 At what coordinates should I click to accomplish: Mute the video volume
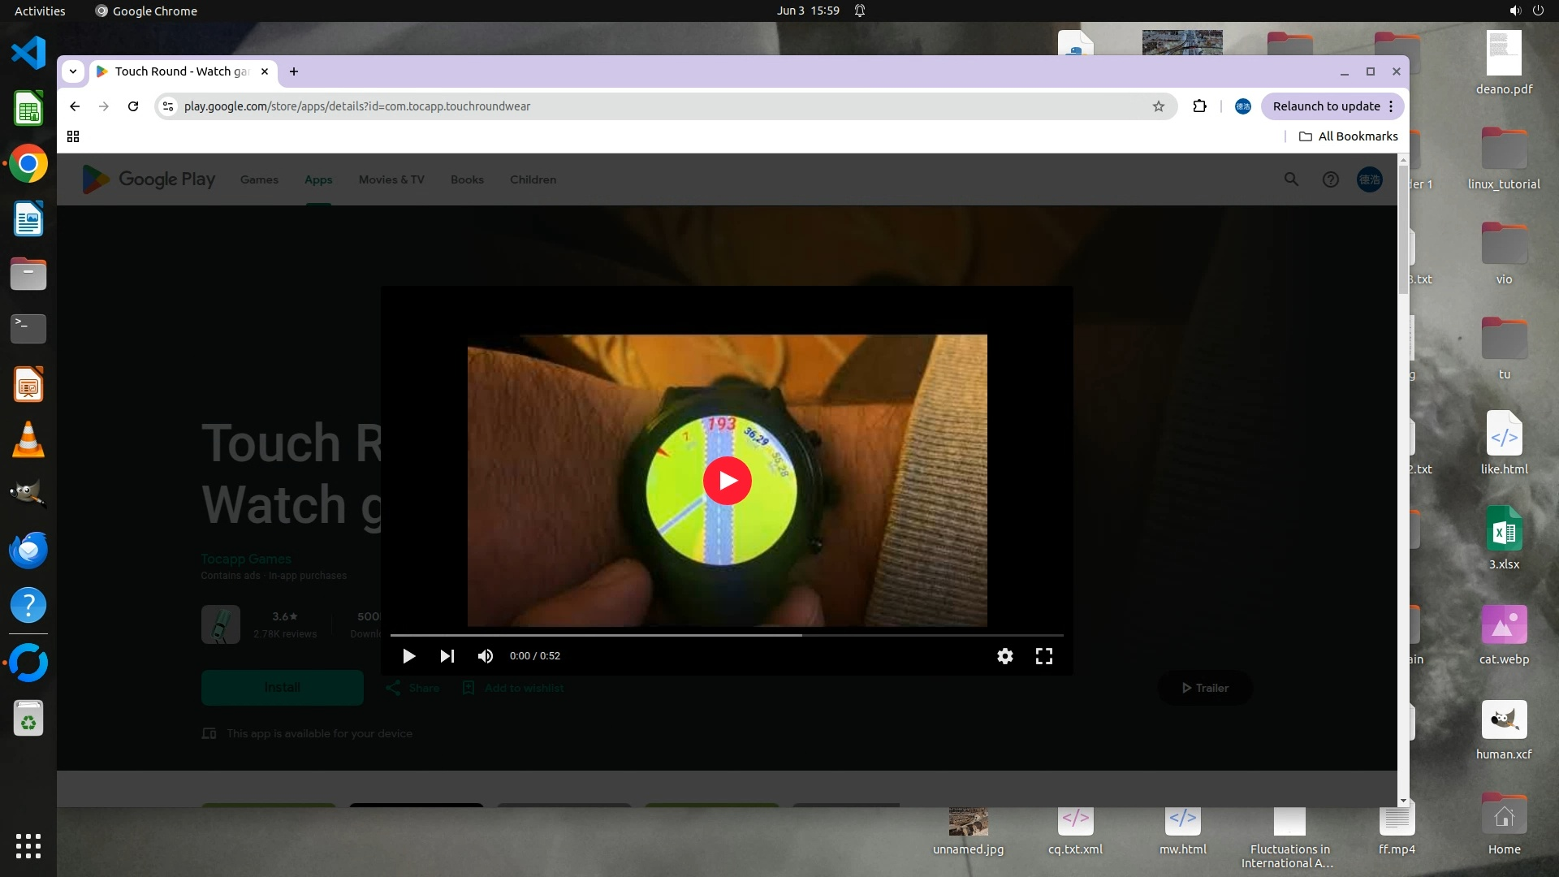coord(485,656)
